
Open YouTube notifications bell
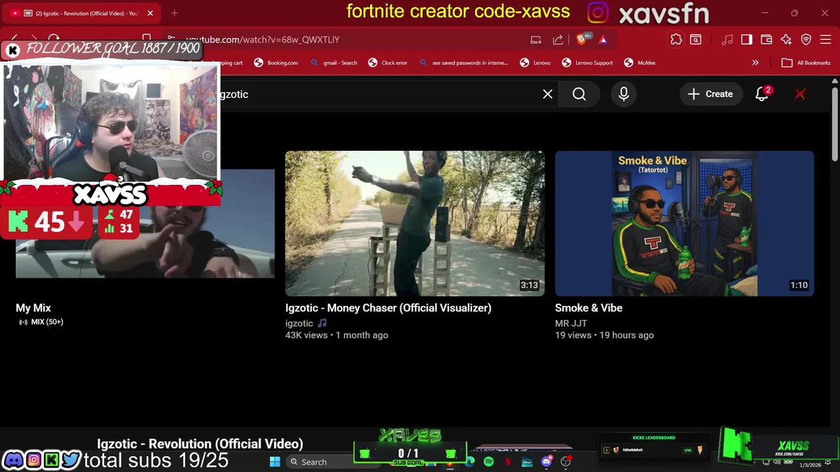762,94
